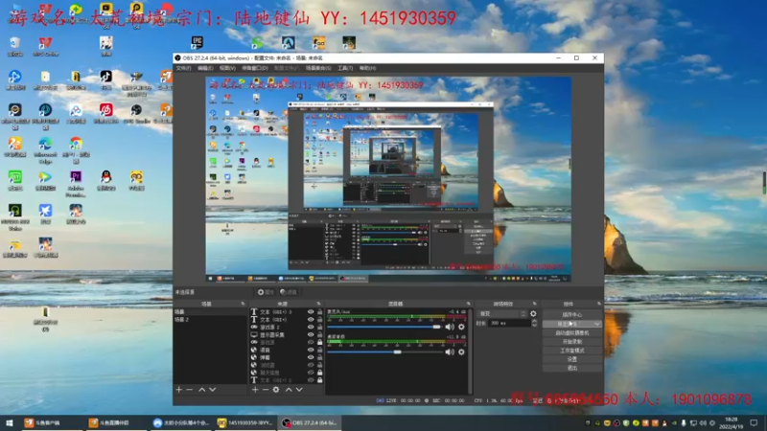
Task: Click 启动虚拟摄像机 to start the virtual camera
Action: [x=571, y=332]
